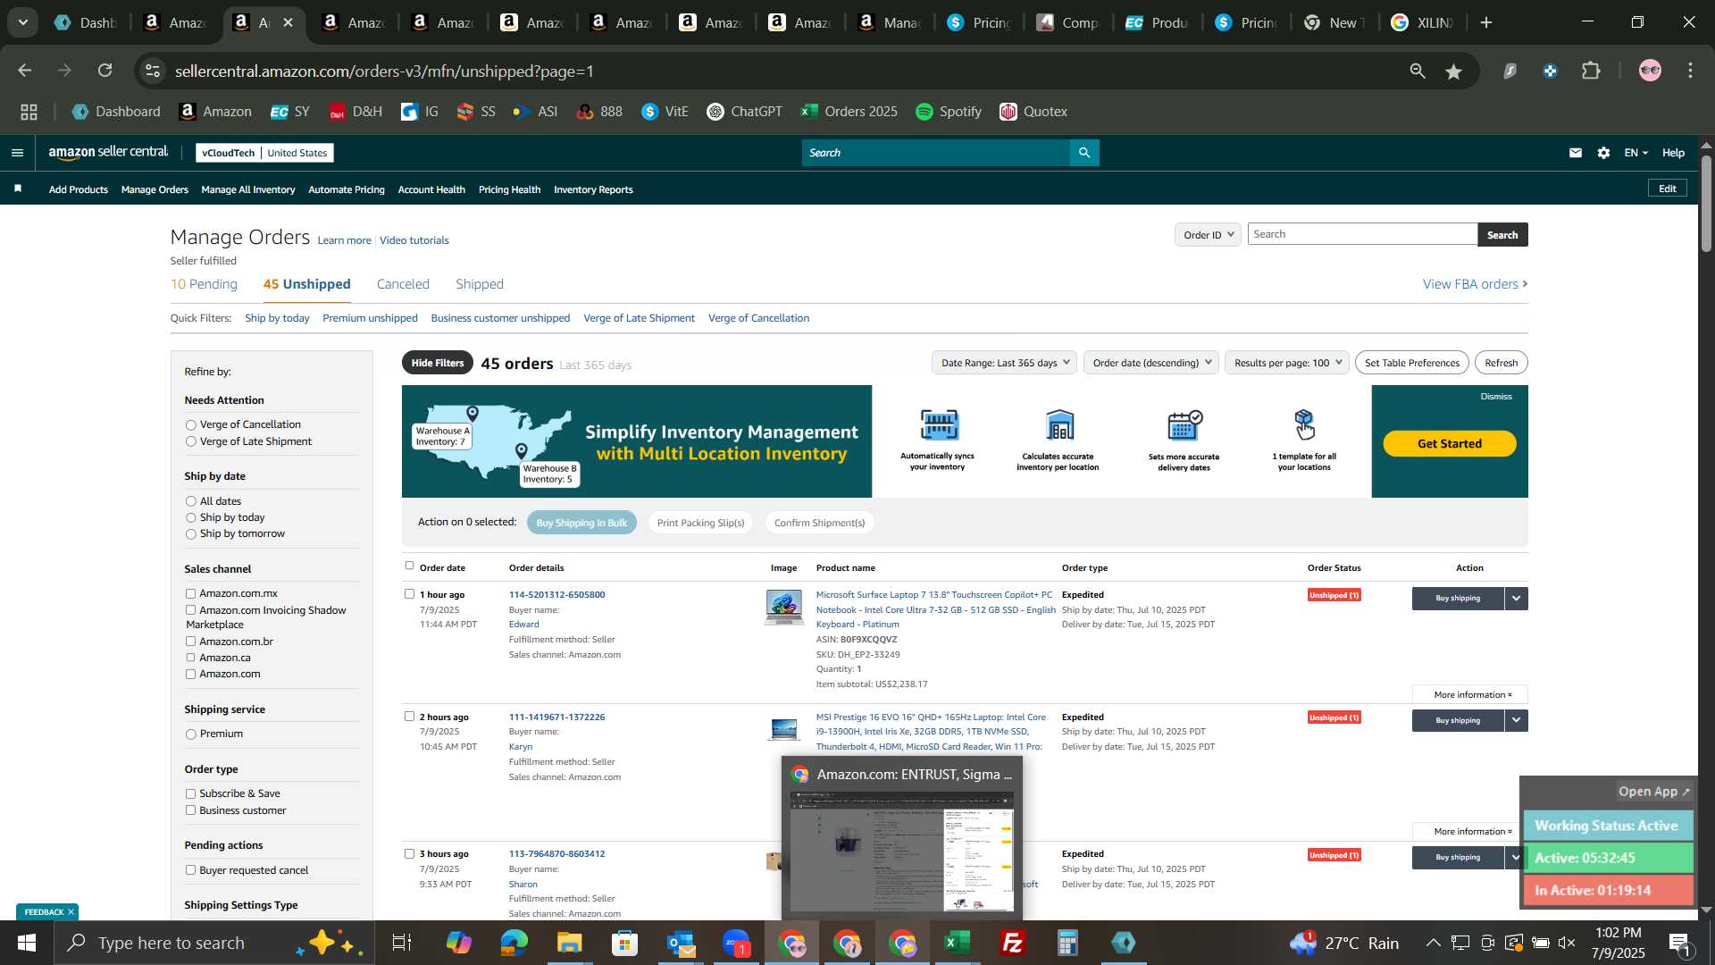The image size is (1715, 965).
Task: Open the mail messages icon
Action: (x=1576, y=153)
